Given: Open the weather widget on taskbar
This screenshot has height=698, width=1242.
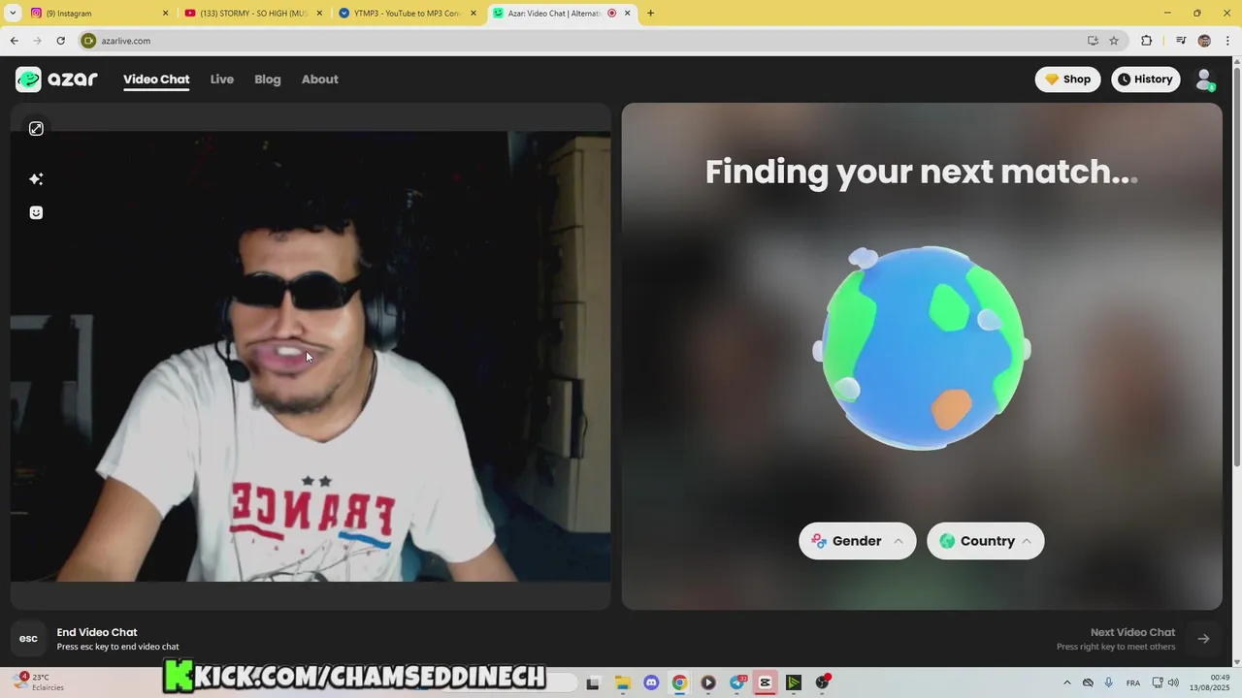Looking at the screenshot, I should click(37, 682).
